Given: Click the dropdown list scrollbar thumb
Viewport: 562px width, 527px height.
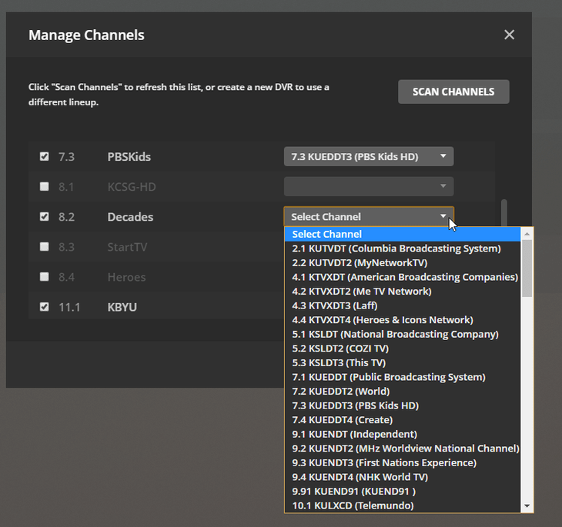Looking at the screenshot, I should 527,269.
